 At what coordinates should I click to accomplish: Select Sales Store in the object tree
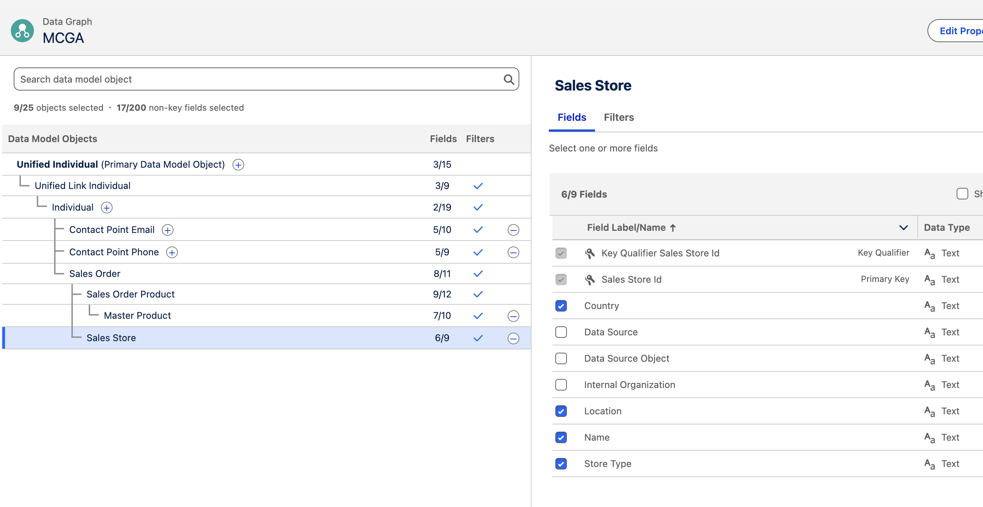pos(111,338)
